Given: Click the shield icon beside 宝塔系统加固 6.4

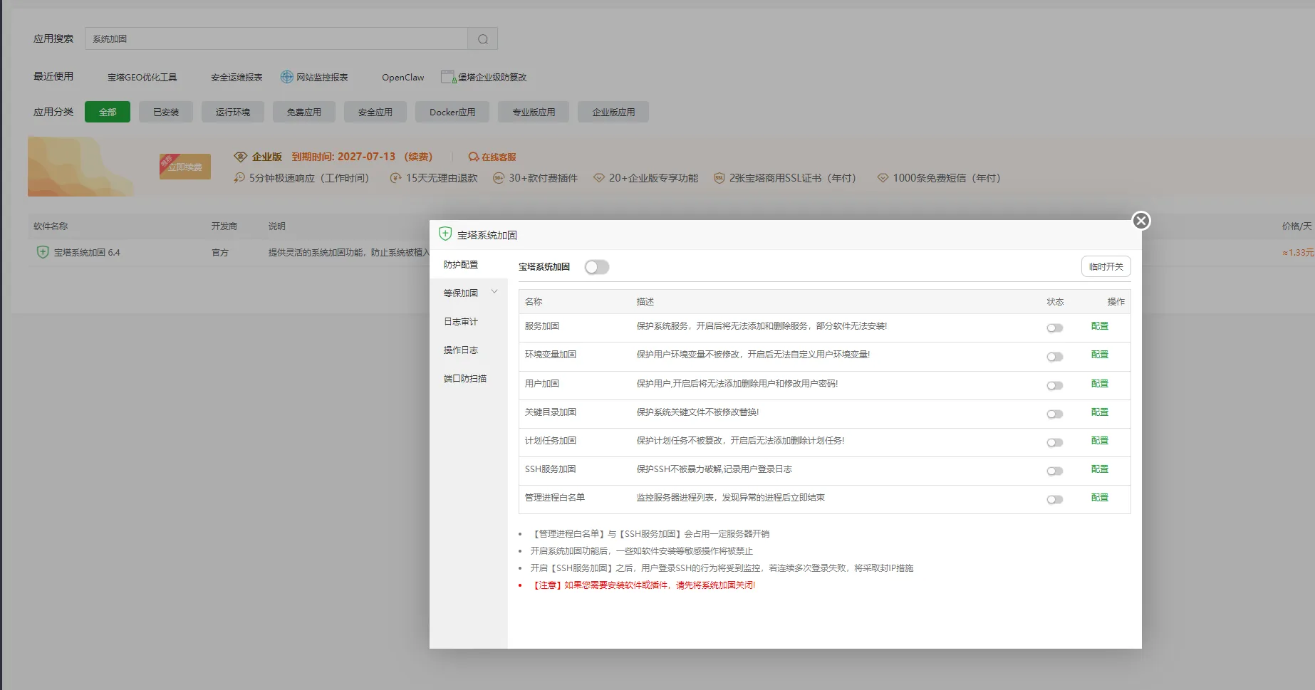Looking at the screenshot, I should (x=43, y=252).
